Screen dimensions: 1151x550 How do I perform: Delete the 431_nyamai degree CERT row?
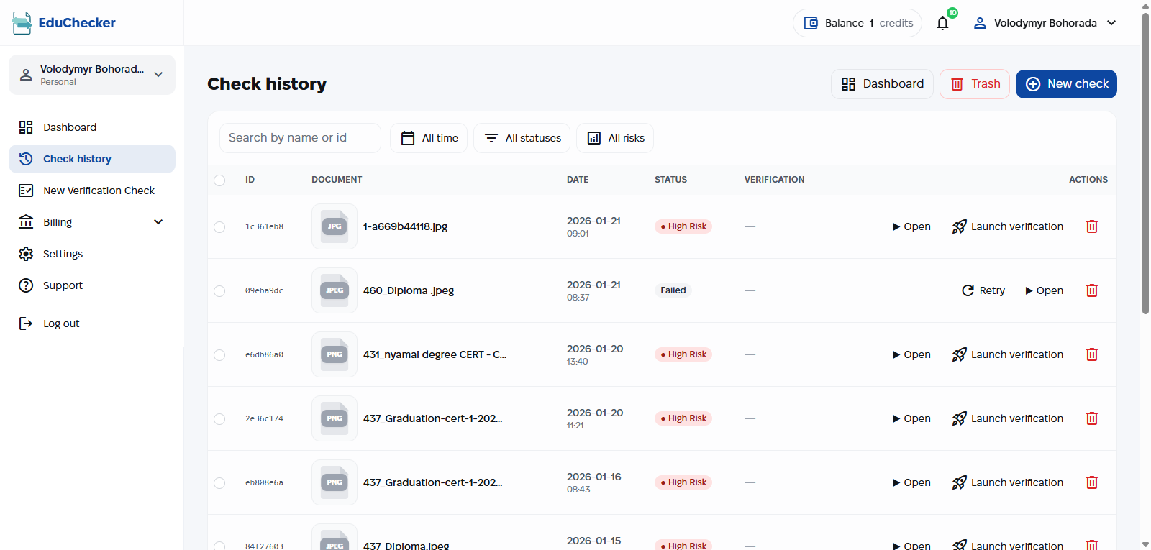coord(1092,354)
